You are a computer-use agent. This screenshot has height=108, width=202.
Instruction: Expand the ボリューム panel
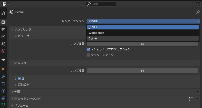(x=12, y=106)
